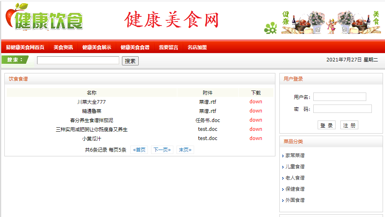Click the 健康美食网 banner title
Viewport: 385px width, 217px height.
tap(172, 20)
